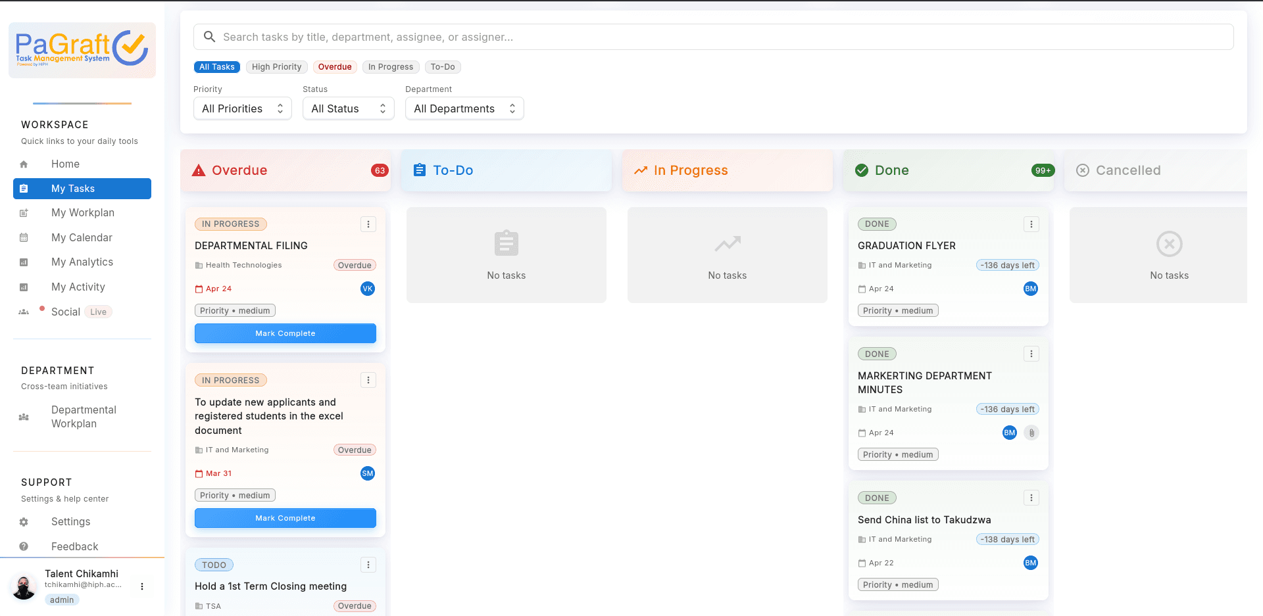Viewport: 1263px width, 616px height.
Task: Click SM assignee avatar on excel document task
Action: (x=368, y=473)
